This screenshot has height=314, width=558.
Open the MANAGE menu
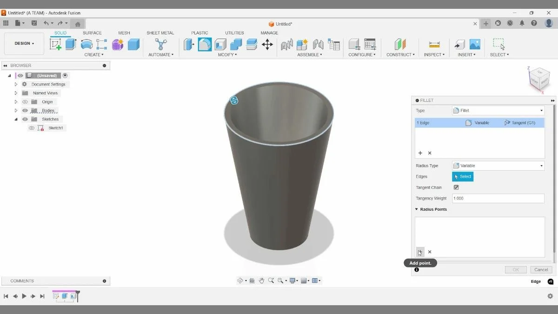coord(269,33)
